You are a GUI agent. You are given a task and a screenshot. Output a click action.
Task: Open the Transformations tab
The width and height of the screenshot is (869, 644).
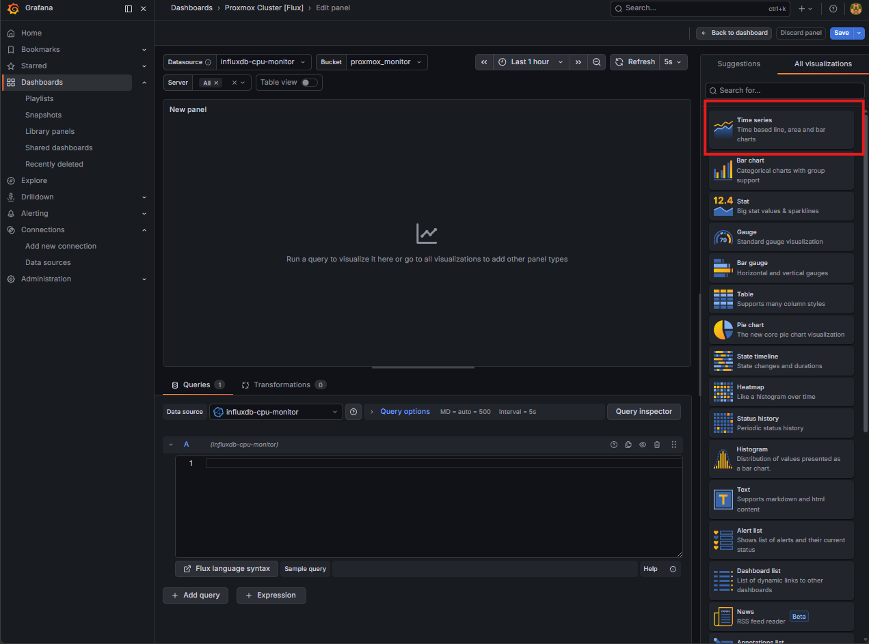tap(284, 385)
